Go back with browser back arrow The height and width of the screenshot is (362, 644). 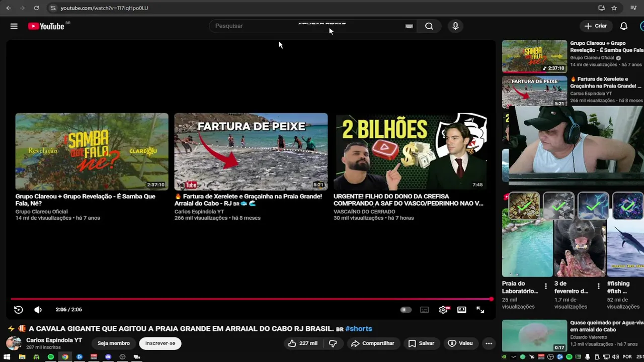click(8, 8)
